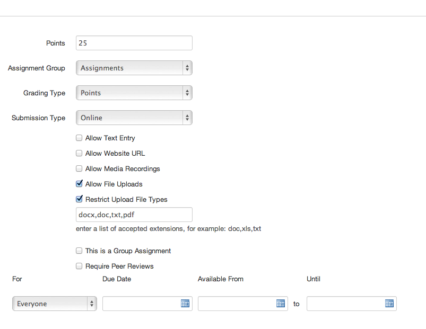Check the Allow Website URL option
Screen dimensions: 426x329
point(79,153)
